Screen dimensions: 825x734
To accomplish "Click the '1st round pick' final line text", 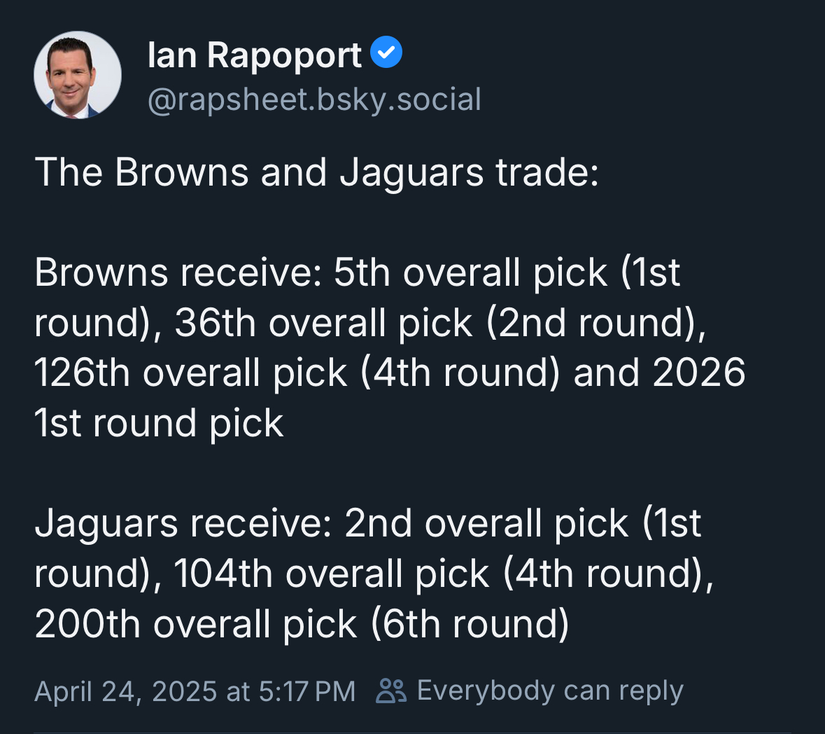I will (159, 423).
